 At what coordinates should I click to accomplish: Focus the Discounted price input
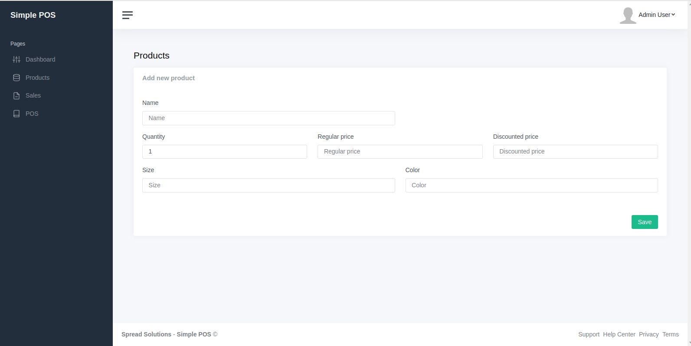[575, 151]
